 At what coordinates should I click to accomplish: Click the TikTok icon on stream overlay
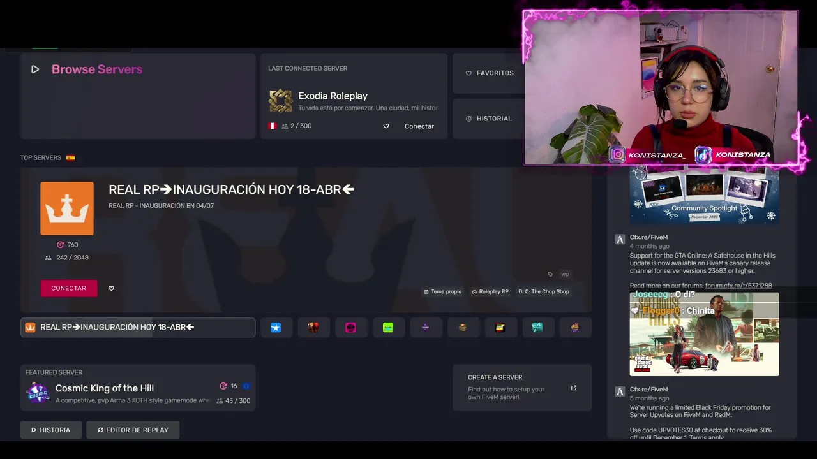[x=703, y=154]
